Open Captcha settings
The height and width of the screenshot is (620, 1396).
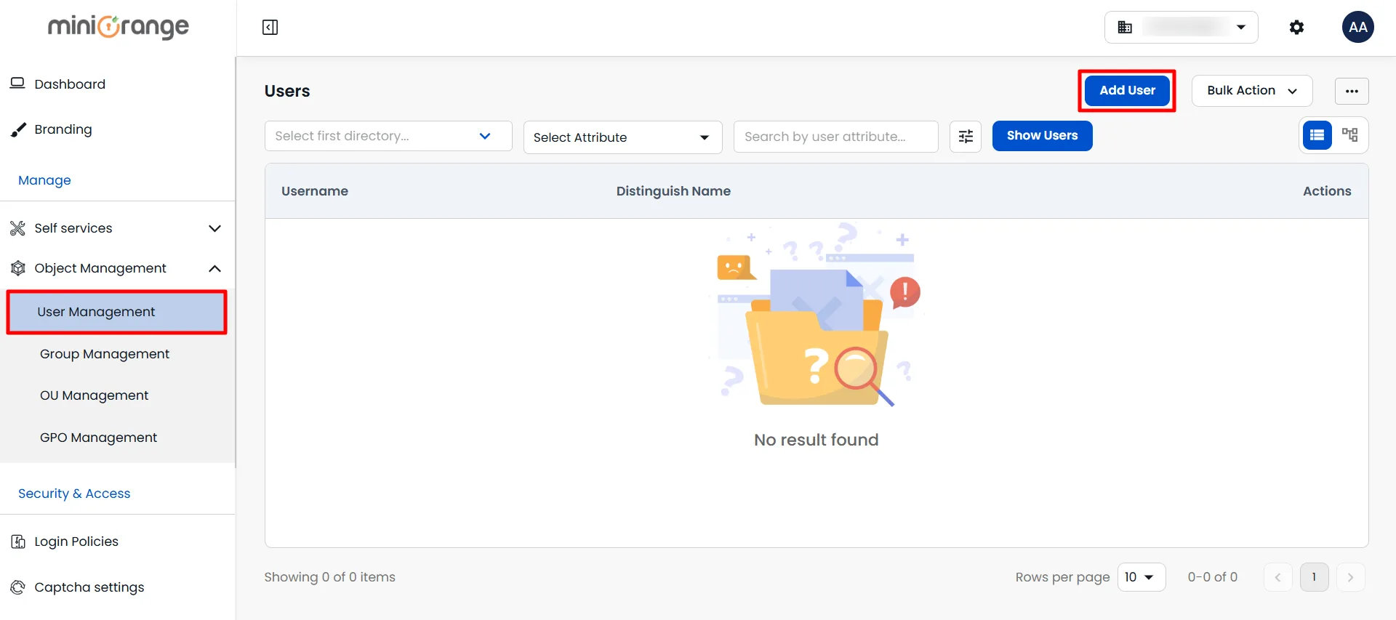click(x=89, y=587)
